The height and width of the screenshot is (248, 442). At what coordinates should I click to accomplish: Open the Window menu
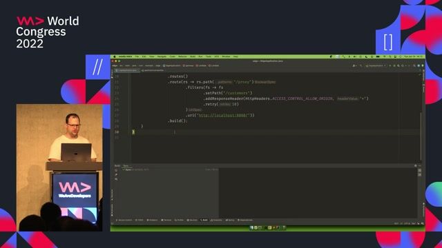pos(226,56)
